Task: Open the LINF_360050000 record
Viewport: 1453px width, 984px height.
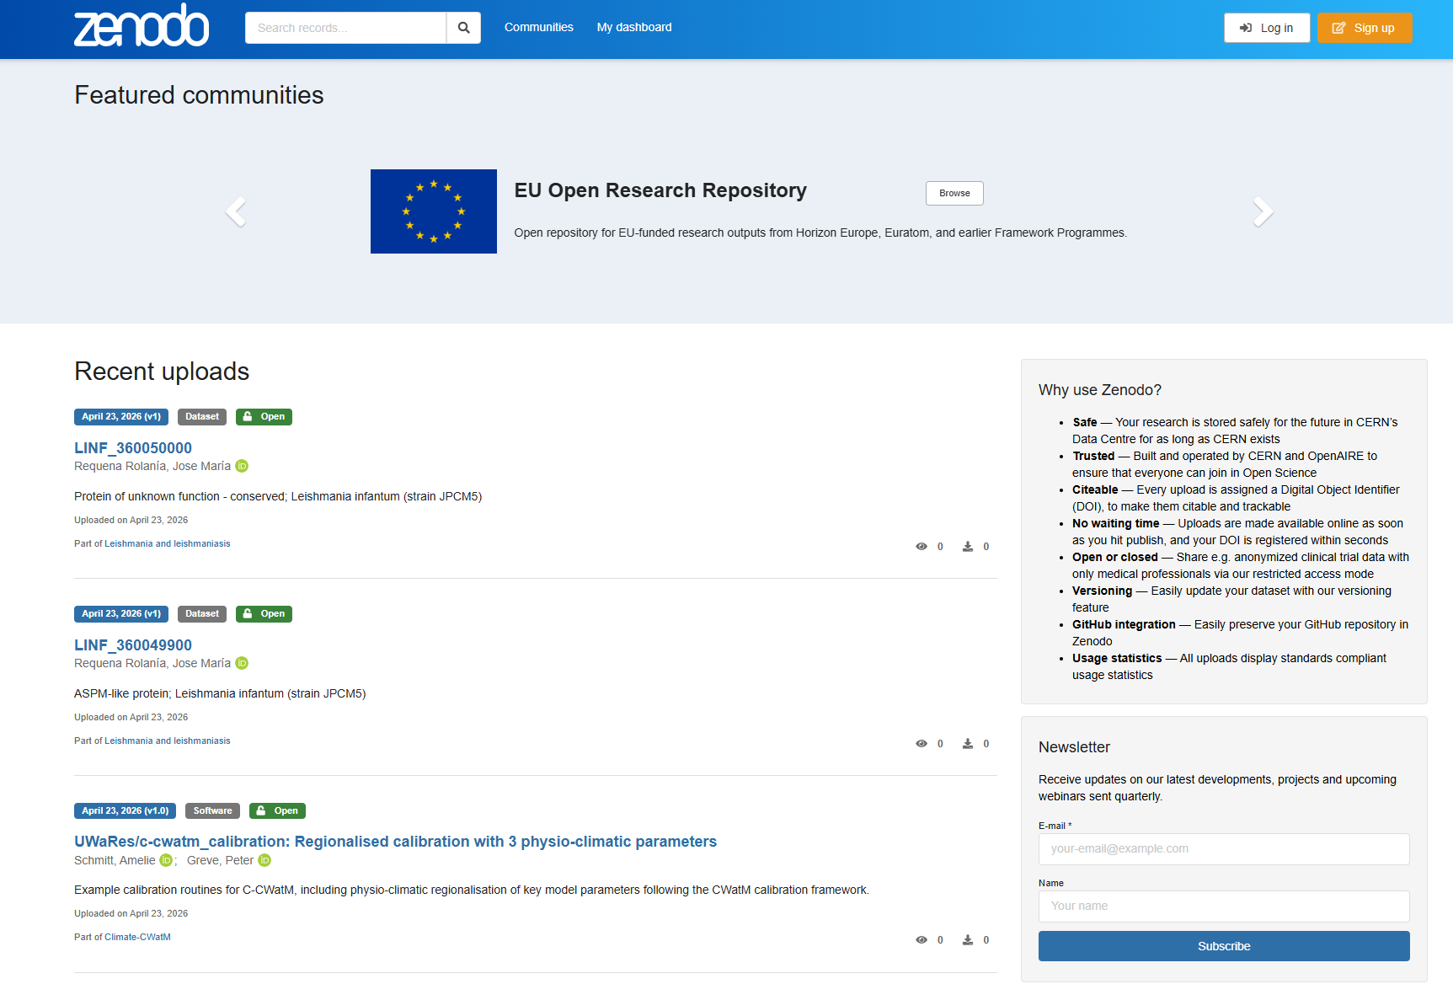Action: click(133, 448)
